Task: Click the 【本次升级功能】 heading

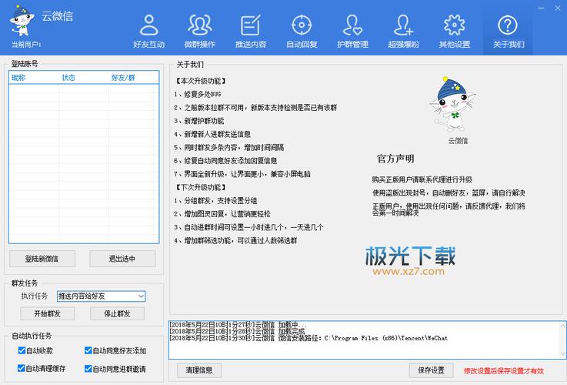Action: pyautogui.click(x=200, y=81)
